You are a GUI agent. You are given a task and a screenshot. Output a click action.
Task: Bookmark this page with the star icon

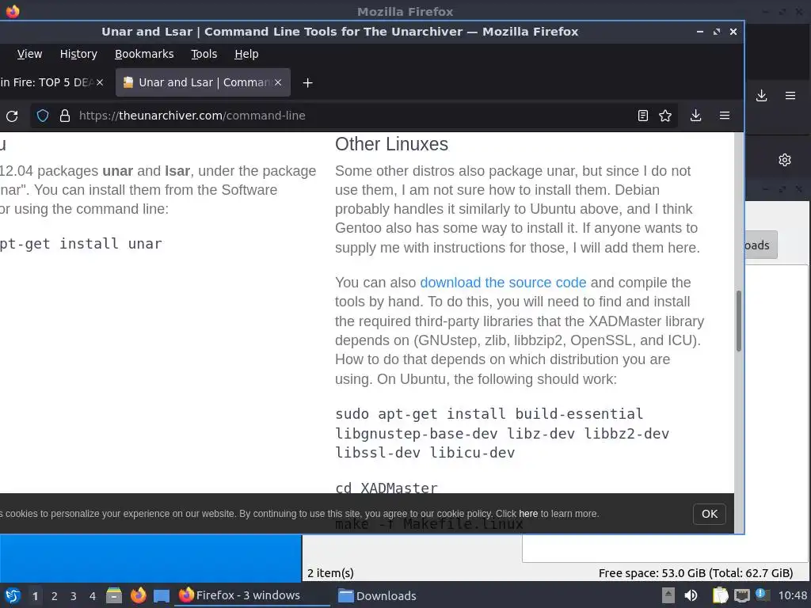(x=665, y=116)
